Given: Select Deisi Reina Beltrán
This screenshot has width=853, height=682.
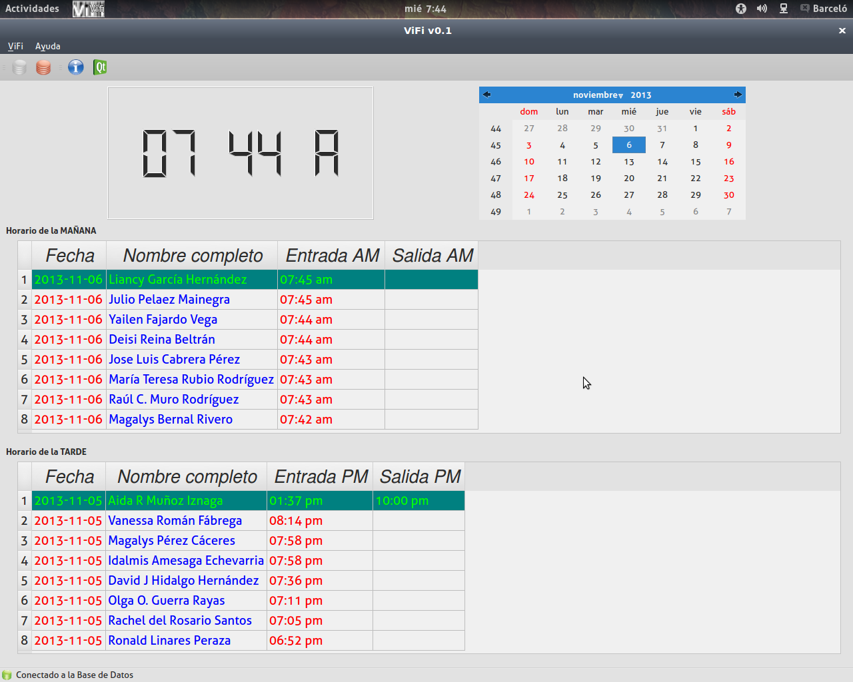Looking at the screenshot, I should click(192, 340).
